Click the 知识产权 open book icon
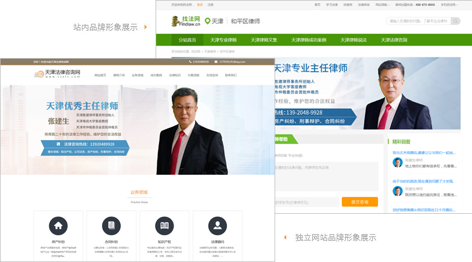472x262 pixels. point(164,225)
